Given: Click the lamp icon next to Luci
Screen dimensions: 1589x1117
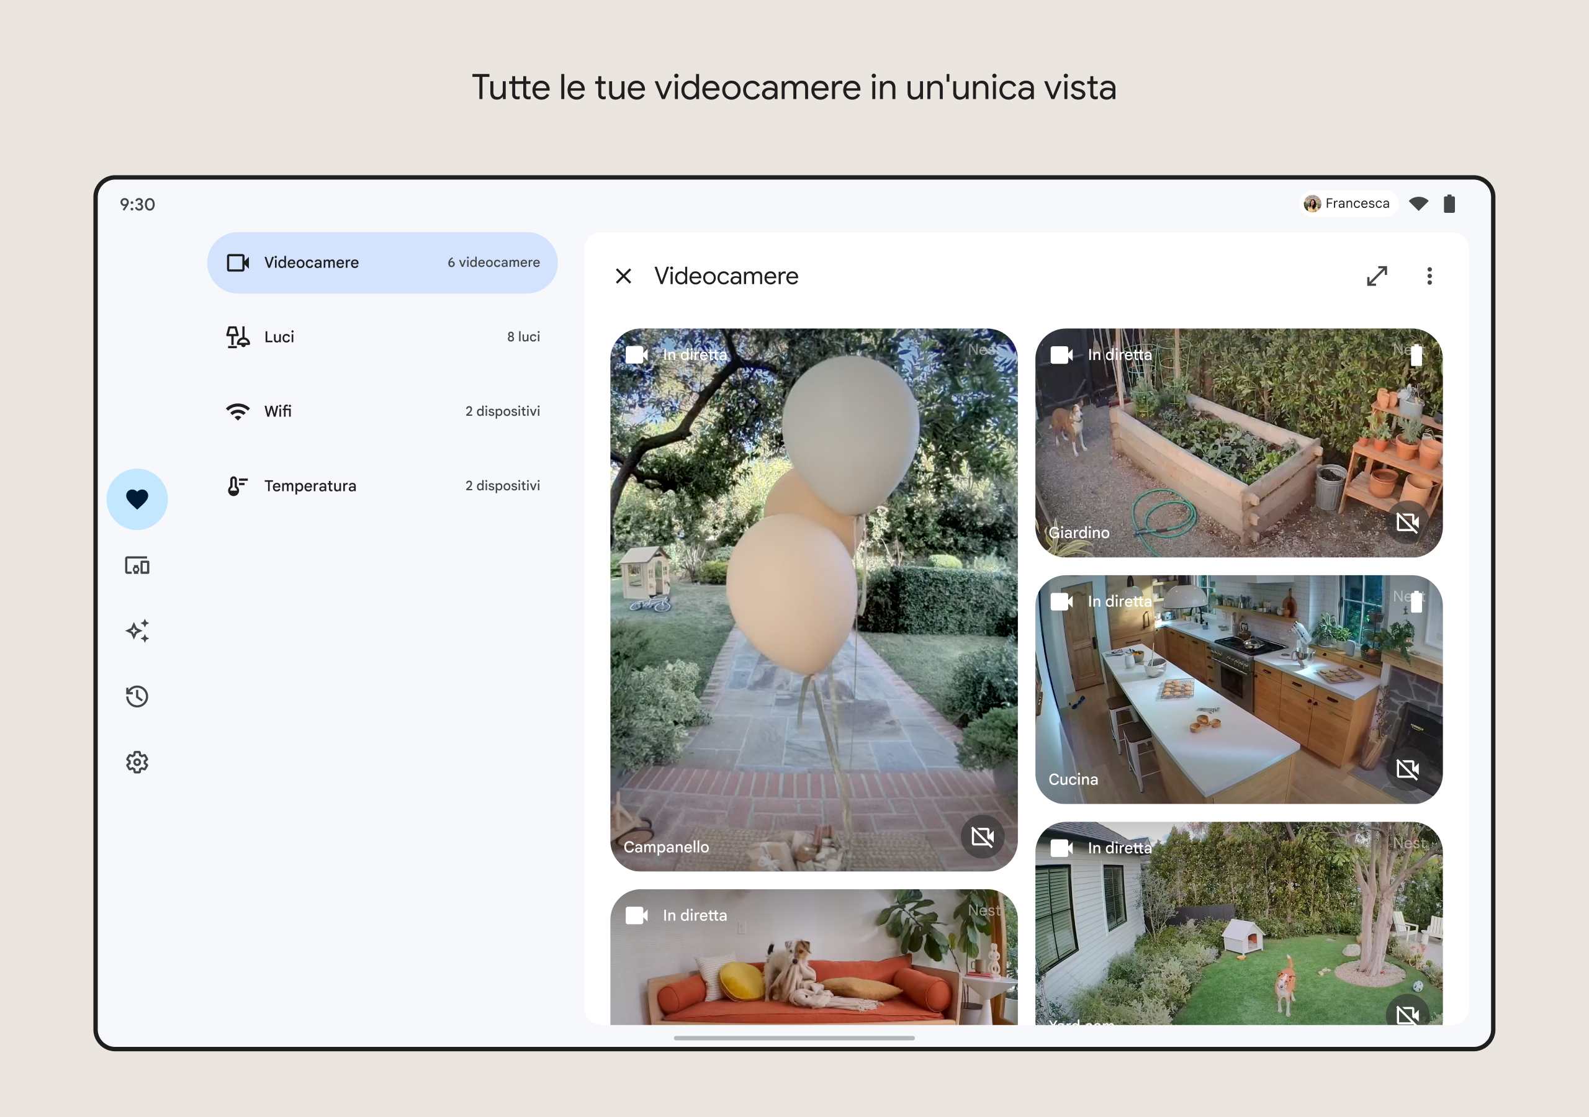Looking at the screenshot, I should [237, 337].
